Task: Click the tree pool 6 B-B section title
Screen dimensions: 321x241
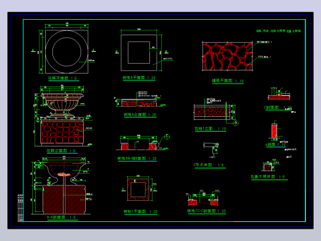Action: (137, 159)
